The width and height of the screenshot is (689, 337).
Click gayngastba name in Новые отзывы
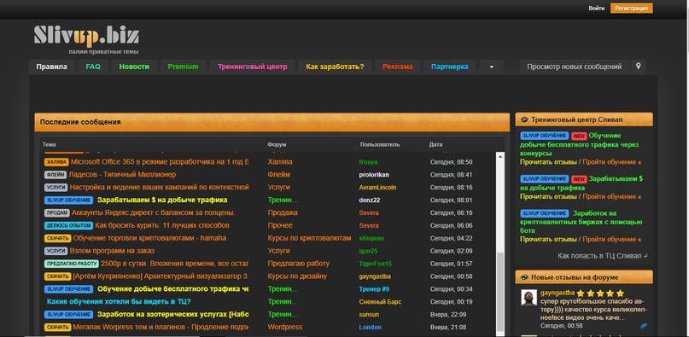[x=558, y=293]
